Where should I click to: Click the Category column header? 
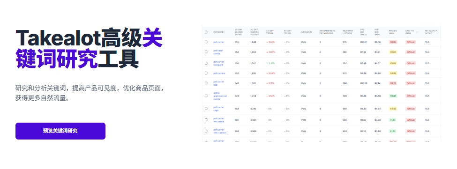307,32
